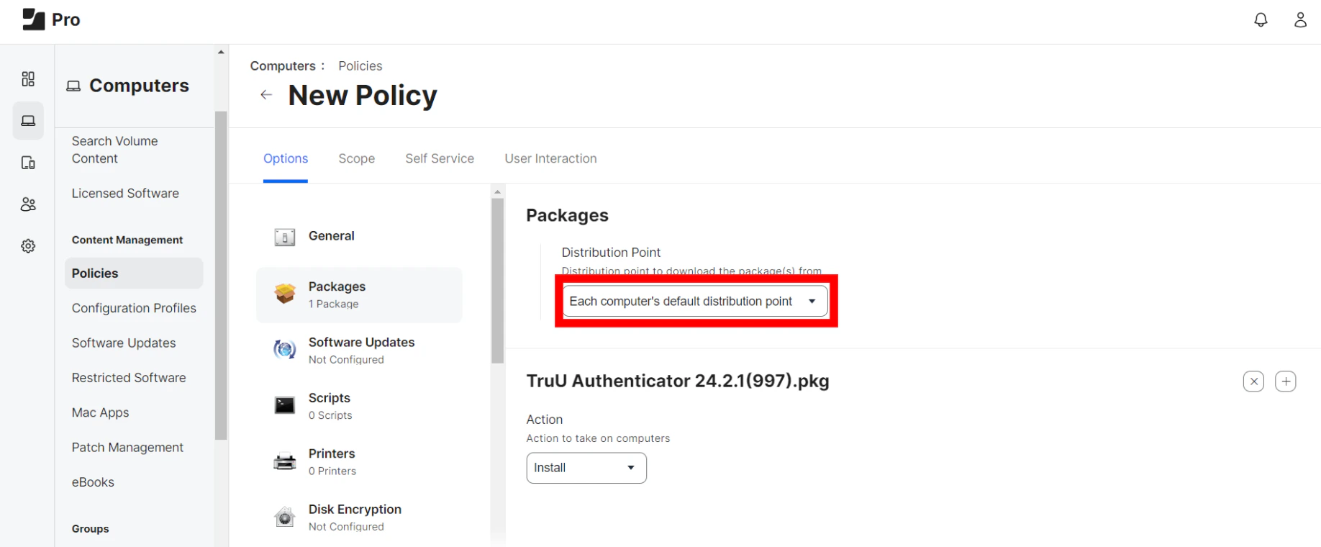The image size is (1321, 547).
Task: Open Licensed Software in sidebar
Action: [x=125, y=194]
